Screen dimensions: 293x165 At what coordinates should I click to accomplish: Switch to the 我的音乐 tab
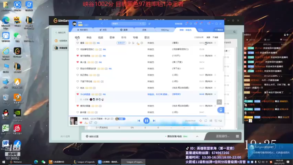[x=83, y=30]
